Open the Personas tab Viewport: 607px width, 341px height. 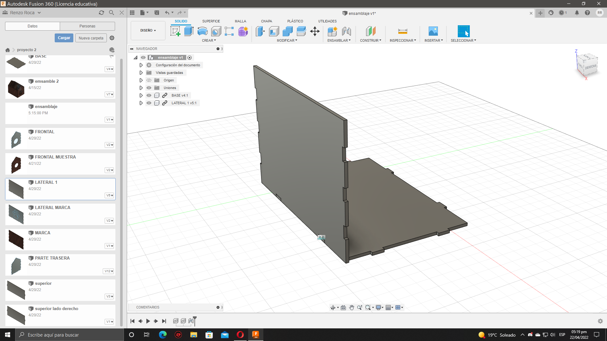coord(87,26)
